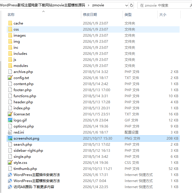The width and height of the screenshot is (192, 193).
Task: Click the CSS 文件 type cell
Action: [132, 163]
